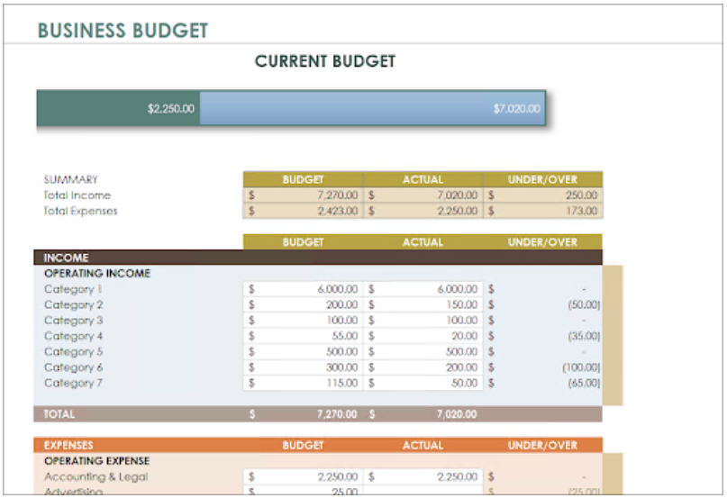Select the CURRENT BUDGET chart title
Screen dimensions: 727x498
[324, 61]
